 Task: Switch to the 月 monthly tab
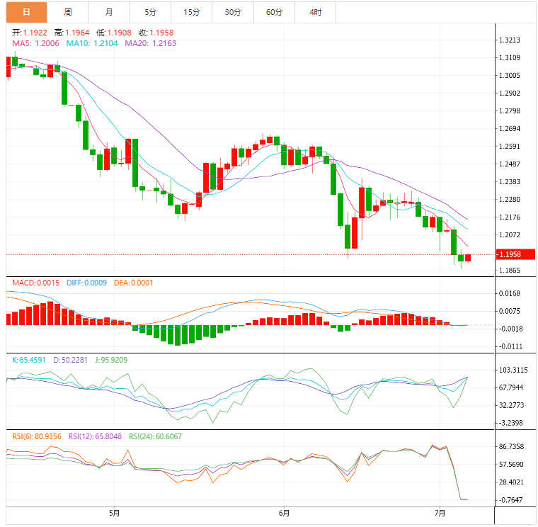pos(109,12)
